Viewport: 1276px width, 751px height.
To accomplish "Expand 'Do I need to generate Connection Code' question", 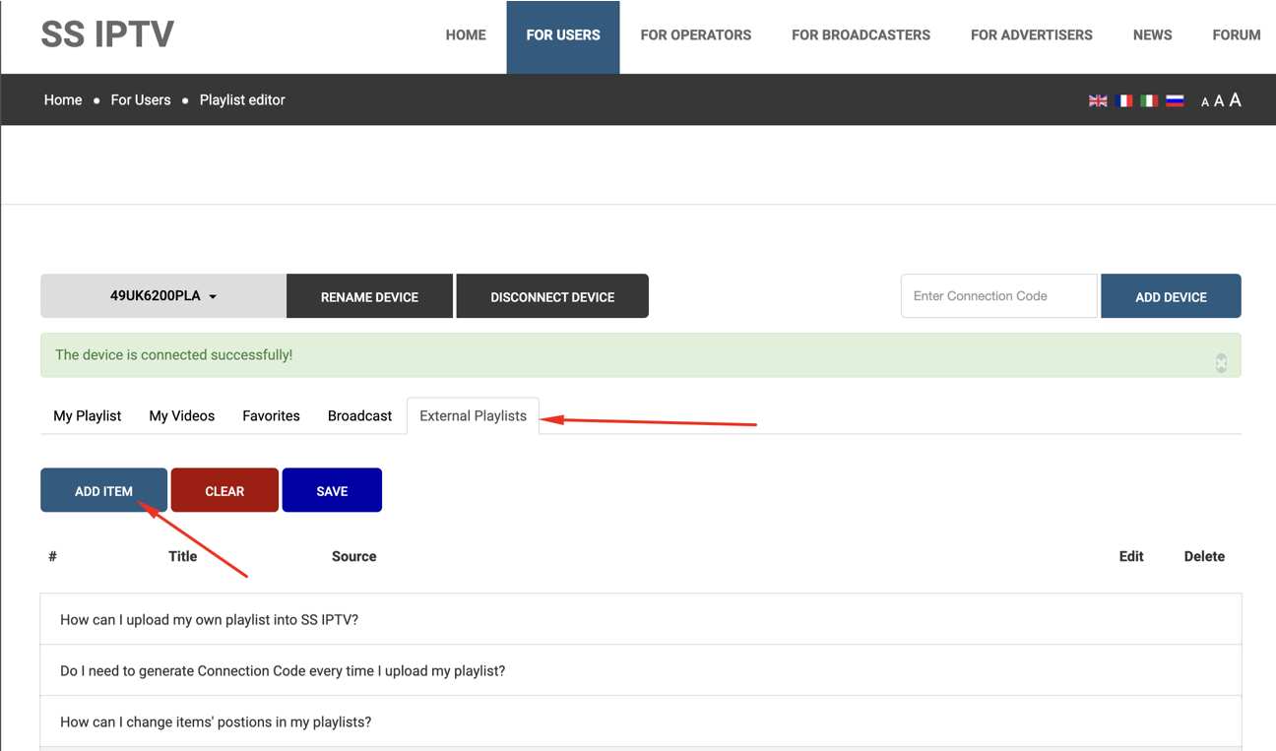I will [641, 670].
